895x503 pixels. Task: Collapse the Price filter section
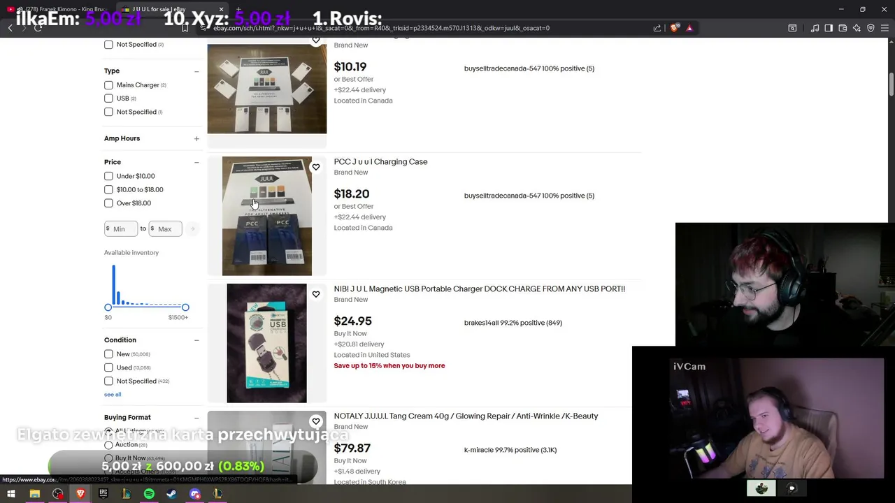pyautogui.click(x=196, y=162)
